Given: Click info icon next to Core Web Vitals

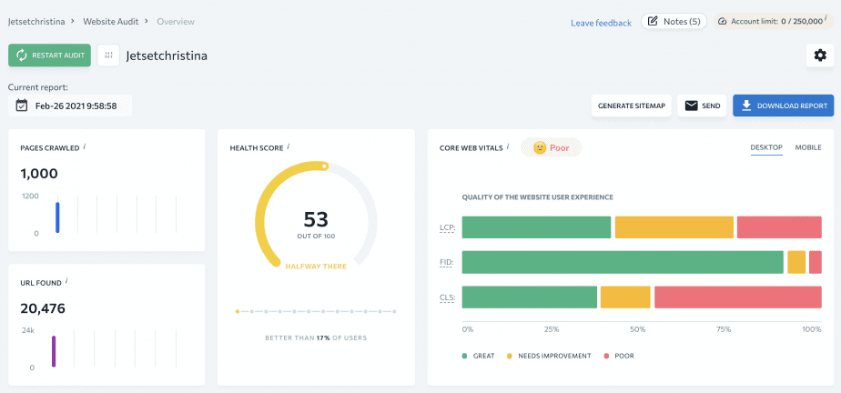Looking at the screenshot, I should pos(509,146).
